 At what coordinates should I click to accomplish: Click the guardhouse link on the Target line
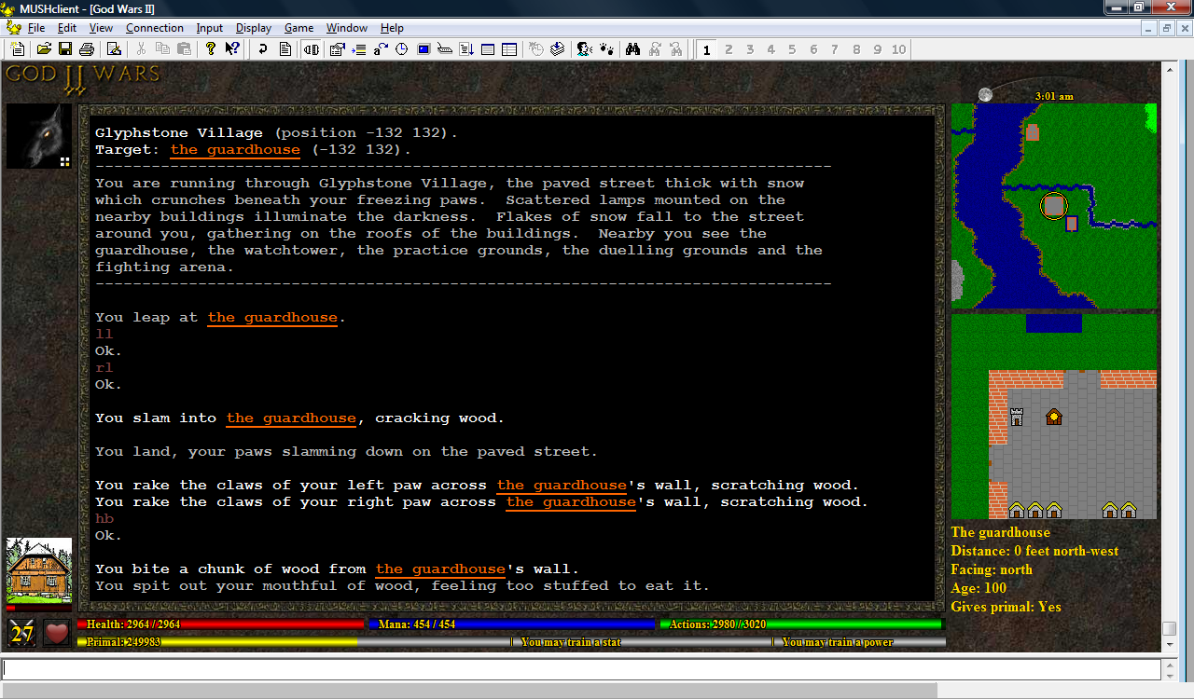235,150
